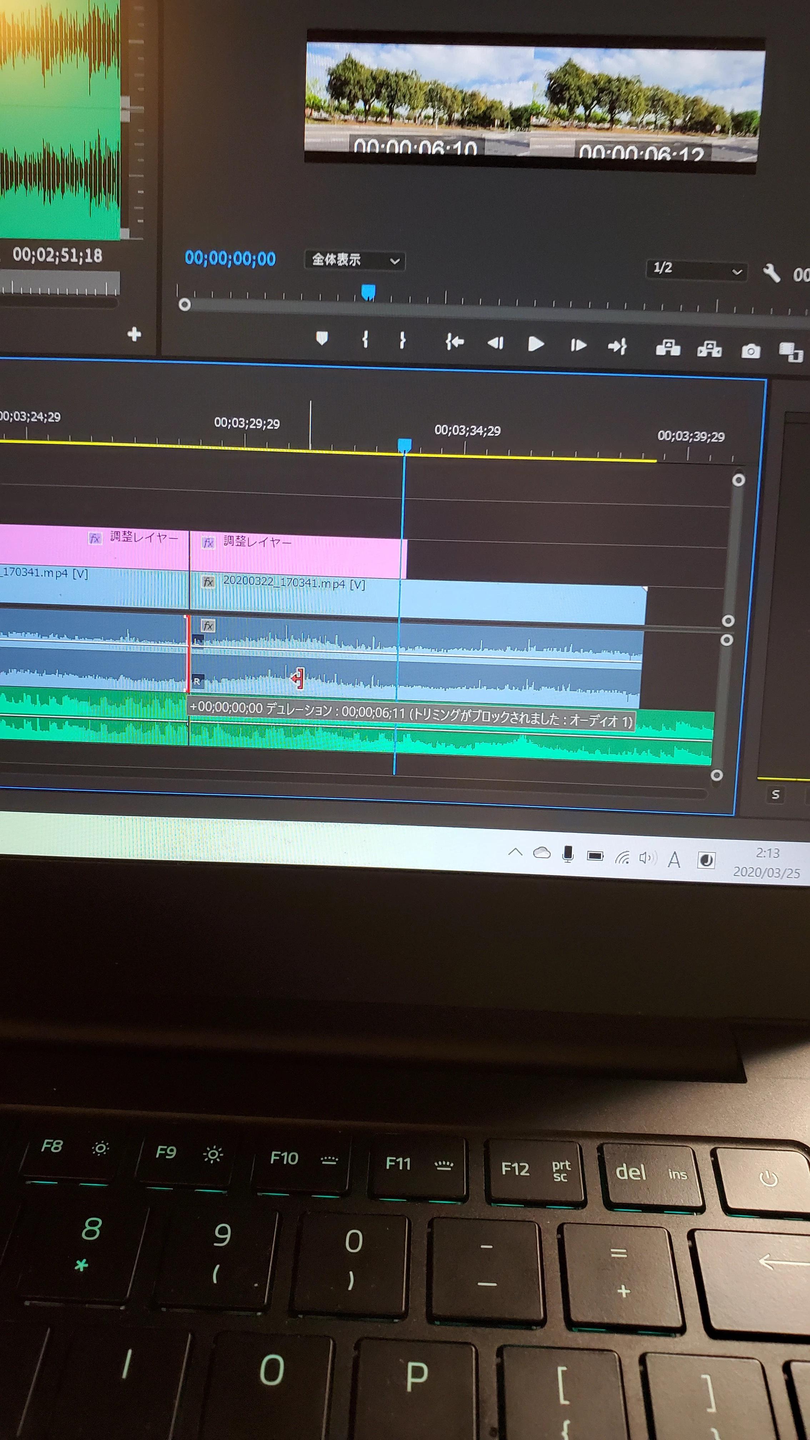Click the Mark In bracket icon
810x1440 pixels.
[x=365, y=339]
